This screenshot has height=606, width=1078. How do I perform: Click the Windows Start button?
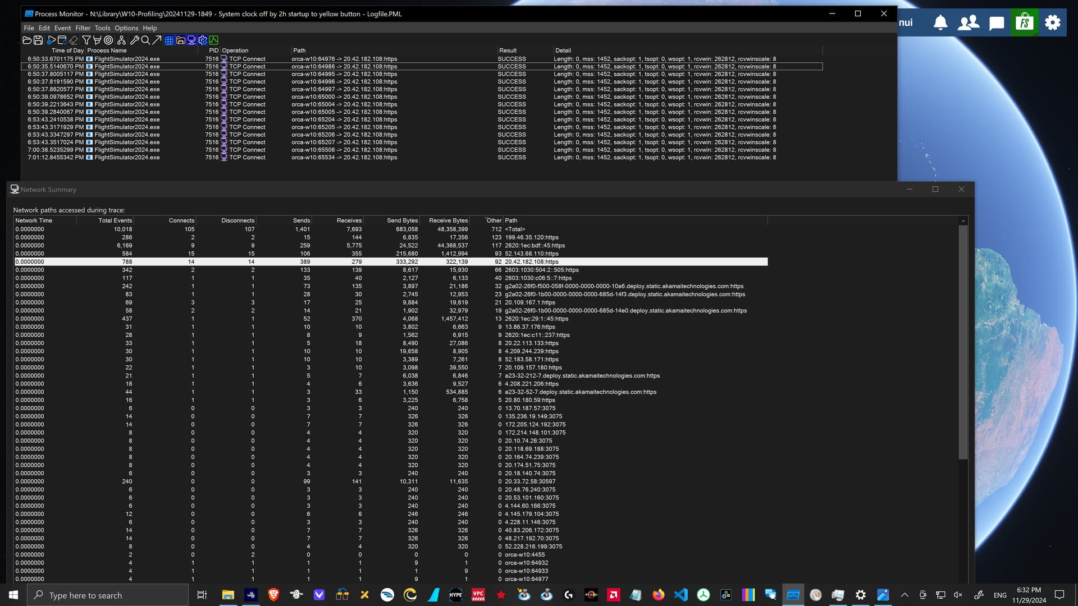(13, 595)
